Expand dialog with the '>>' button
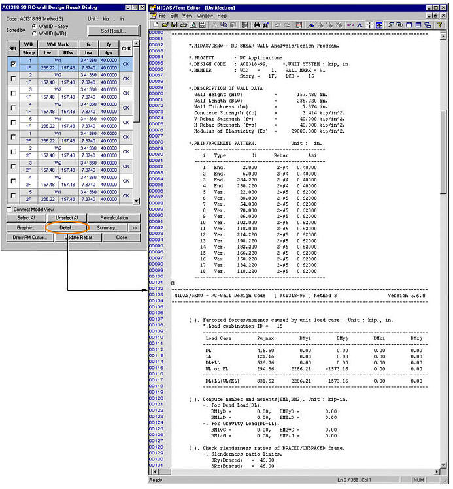This screenshot has height=489, width=453. [x=135, y=228]
